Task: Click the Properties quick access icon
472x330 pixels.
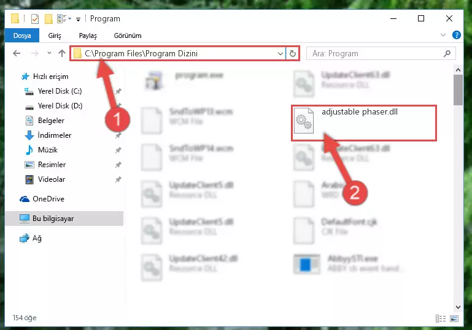Action: (35, 19)
